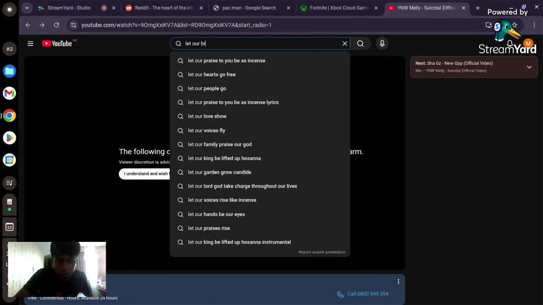Choose suggestion 'let our love show'
Image resolution: width=543 pixels, height=305 pixels.
[260, 116]
